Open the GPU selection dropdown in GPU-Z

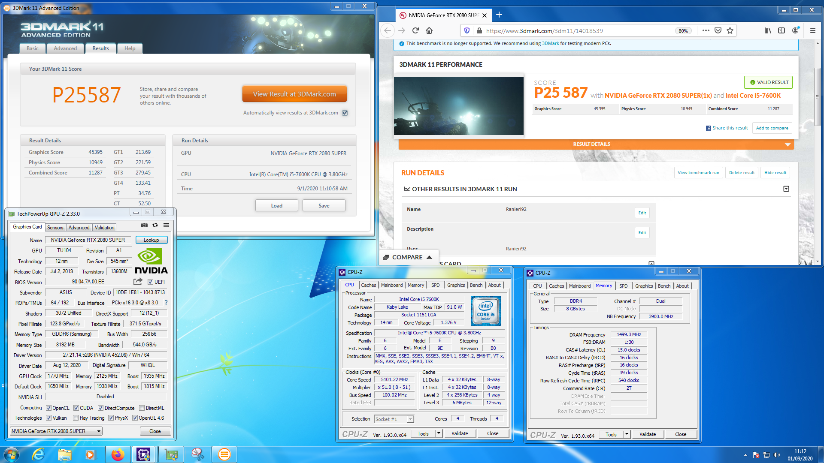tap(56, 431)
